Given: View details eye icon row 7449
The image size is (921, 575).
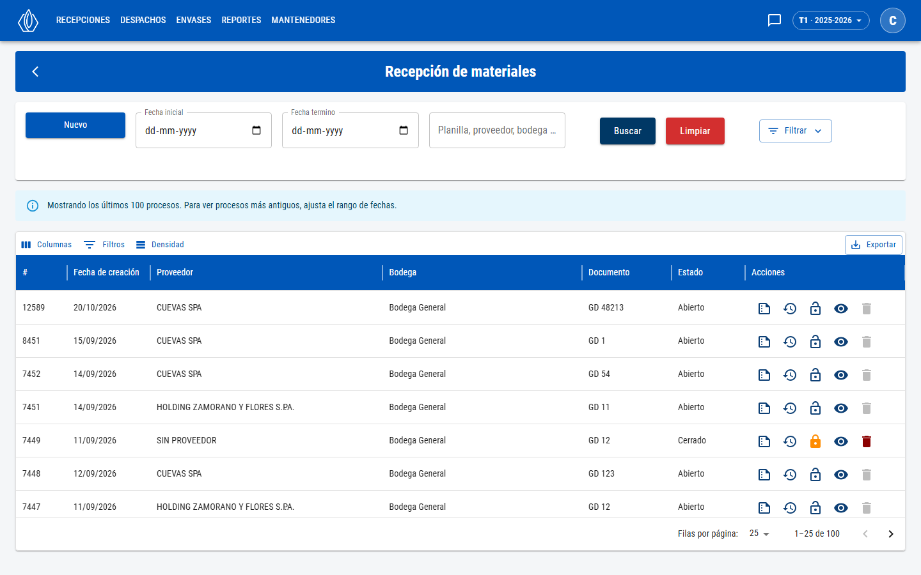Looking at the screenshot, I should (x=841, y=441).
